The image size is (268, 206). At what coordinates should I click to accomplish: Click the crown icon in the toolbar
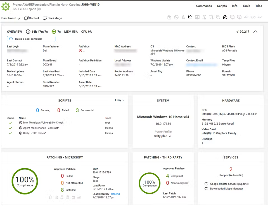pos(190,17)
